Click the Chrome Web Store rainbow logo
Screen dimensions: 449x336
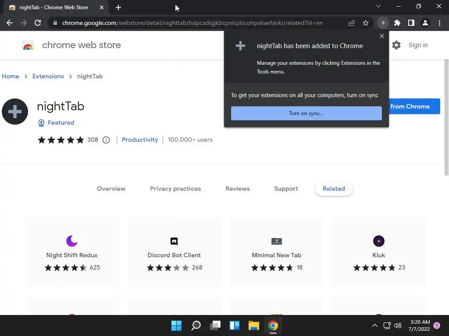[x=28, y=45]
